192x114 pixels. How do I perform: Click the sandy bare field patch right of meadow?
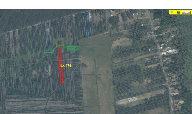(x=121, y=42)
